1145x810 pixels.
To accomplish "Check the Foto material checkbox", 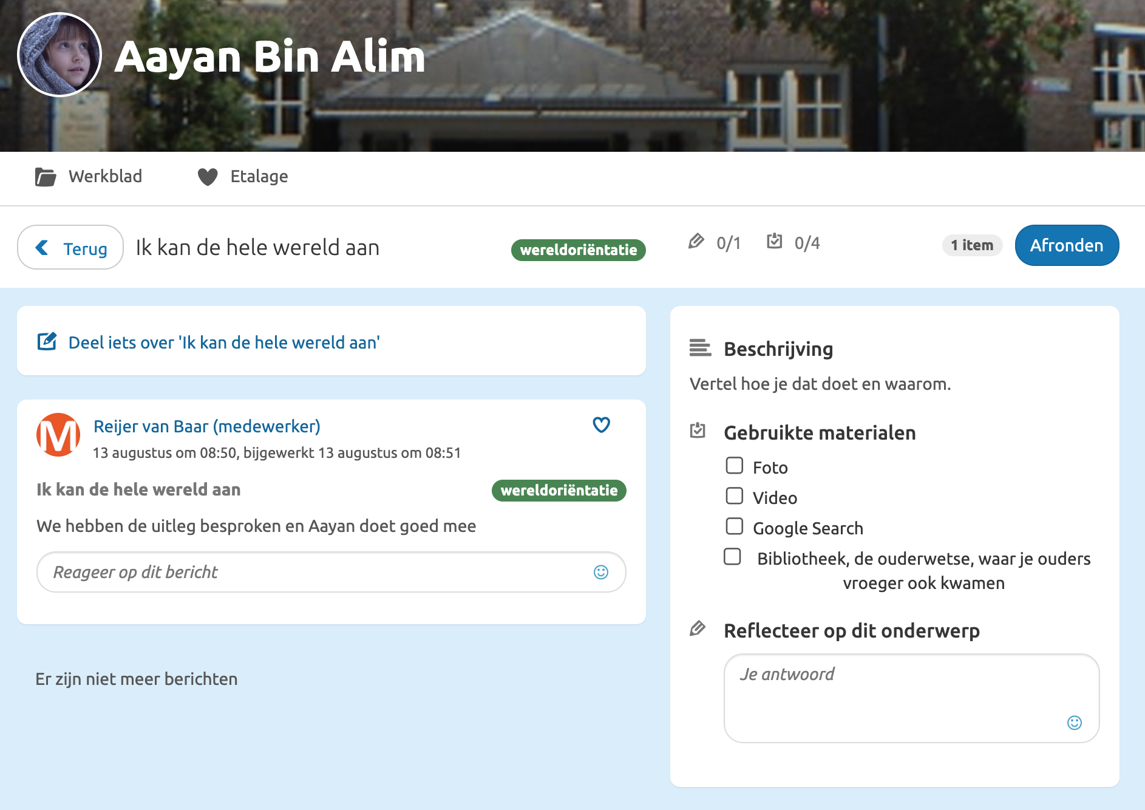I will point(735,465).
